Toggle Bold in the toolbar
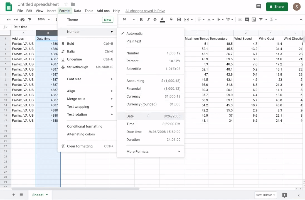Screen dimensions: 305x200 (x=141, y=19)
